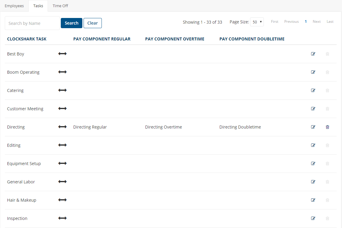
Task: Click the Search by Name field
Action: [x=32, y=23]
